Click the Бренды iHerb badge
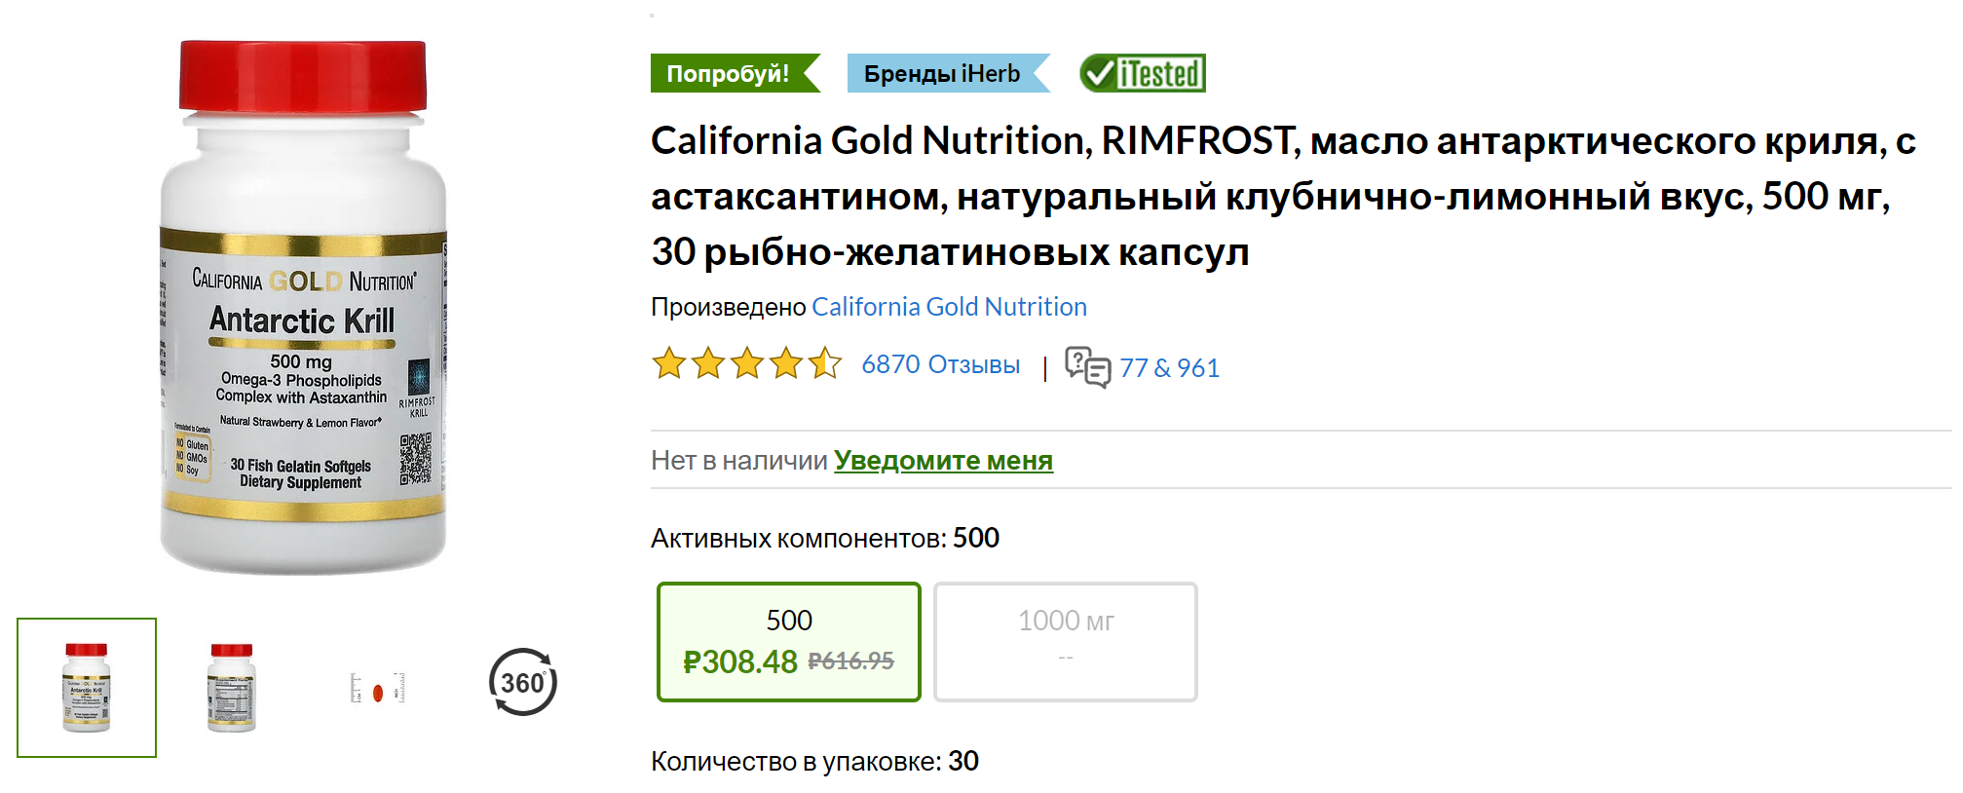This screenshot has height=793, width=1963. click(x=942, y=73)
